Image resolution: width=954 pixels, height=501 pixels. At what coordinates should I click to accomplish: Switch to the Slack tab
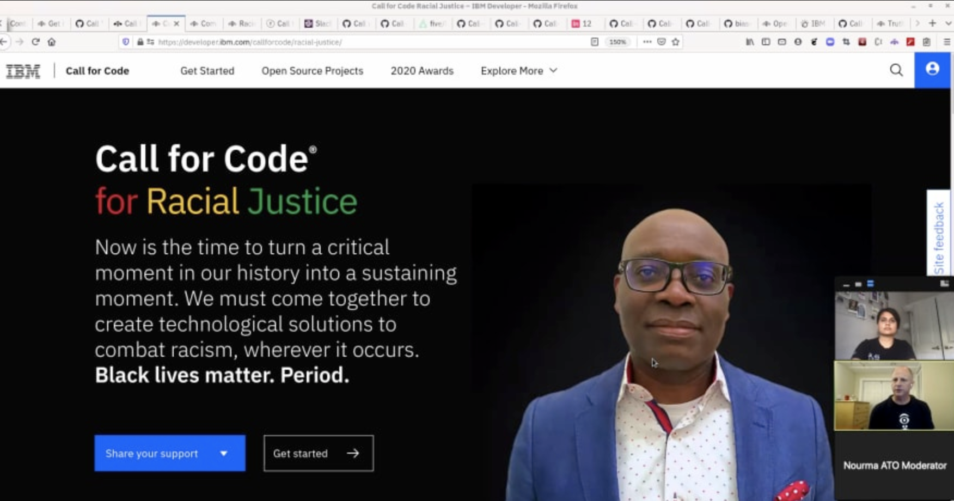317,23
